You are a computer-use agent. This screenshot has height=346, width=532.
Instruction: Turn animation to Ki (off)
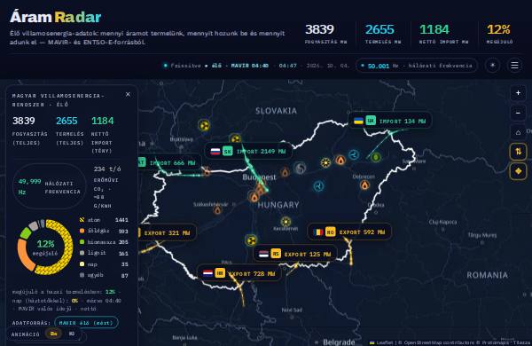(x=72, y=334)
